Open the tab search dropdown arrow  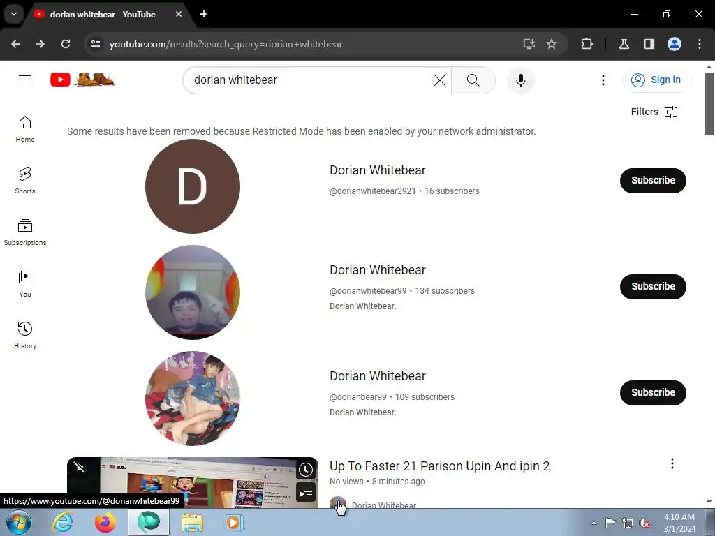pyautogui.click(x=14, y=14)
